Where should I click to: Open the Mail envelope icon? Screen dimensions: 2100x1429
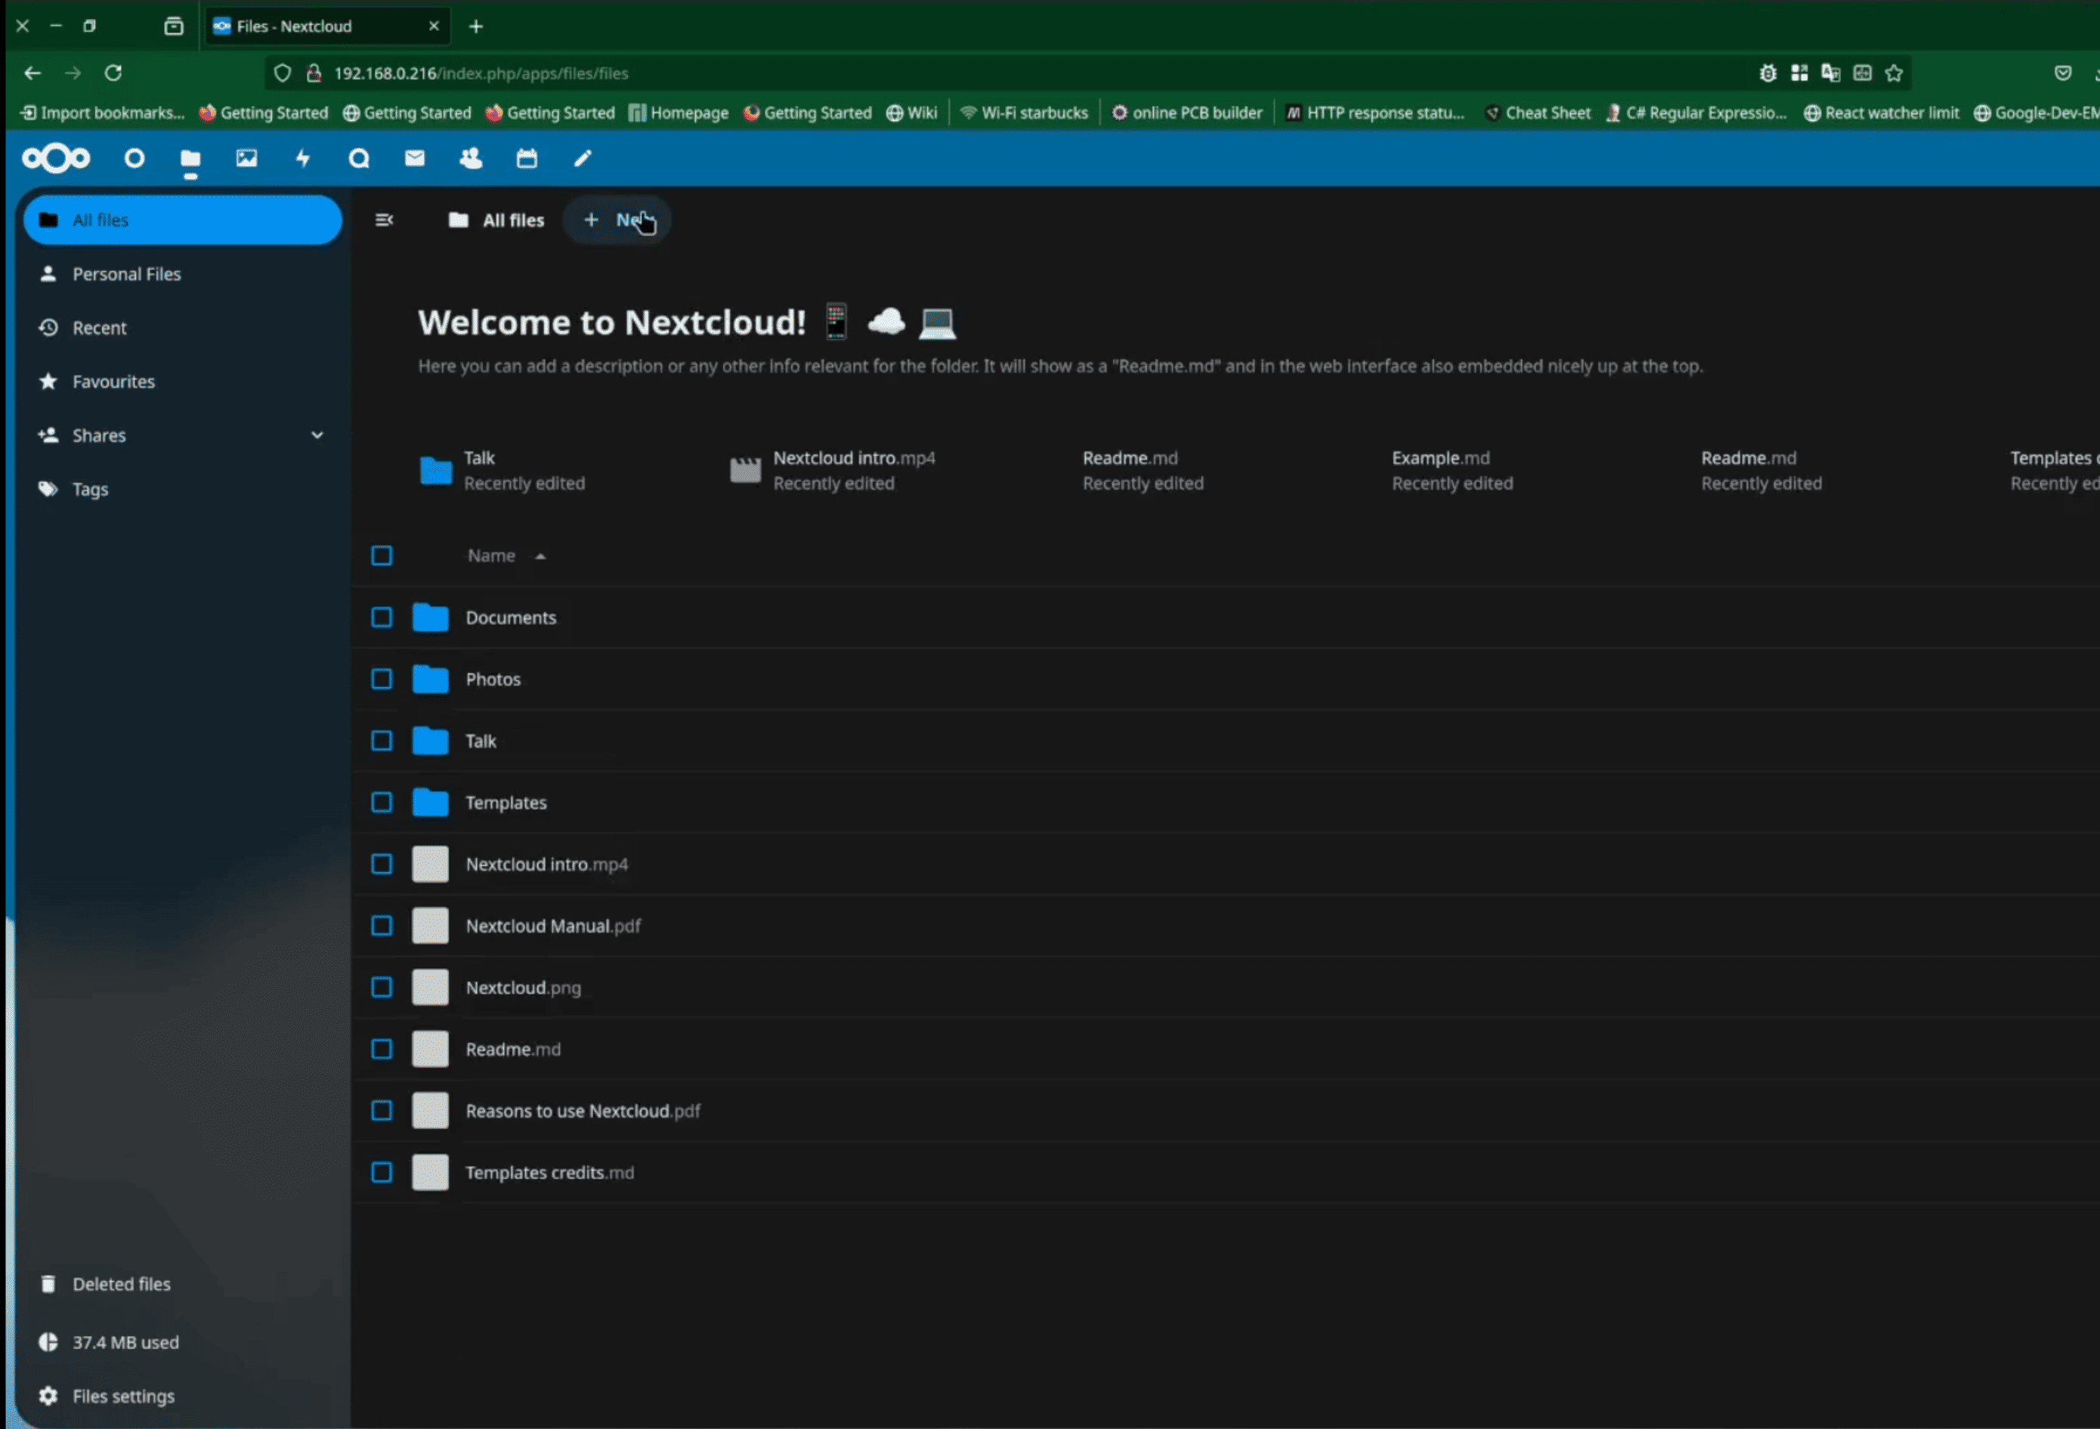click(415, 159)
